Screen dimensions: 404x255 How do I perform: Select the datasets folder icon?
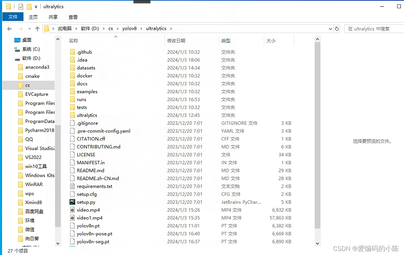coord(73,68)
